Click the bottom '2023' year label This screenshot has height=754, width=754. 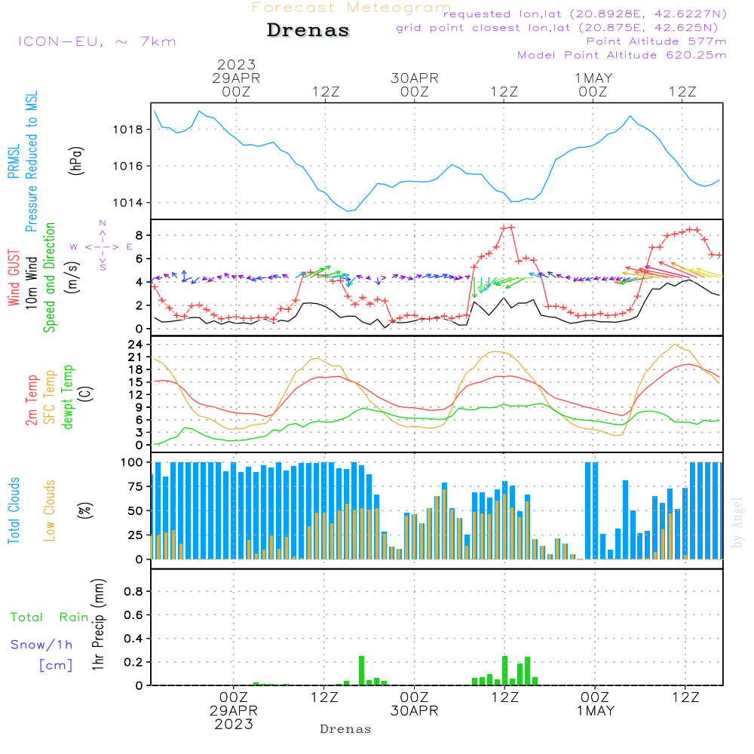click(234, 724)
